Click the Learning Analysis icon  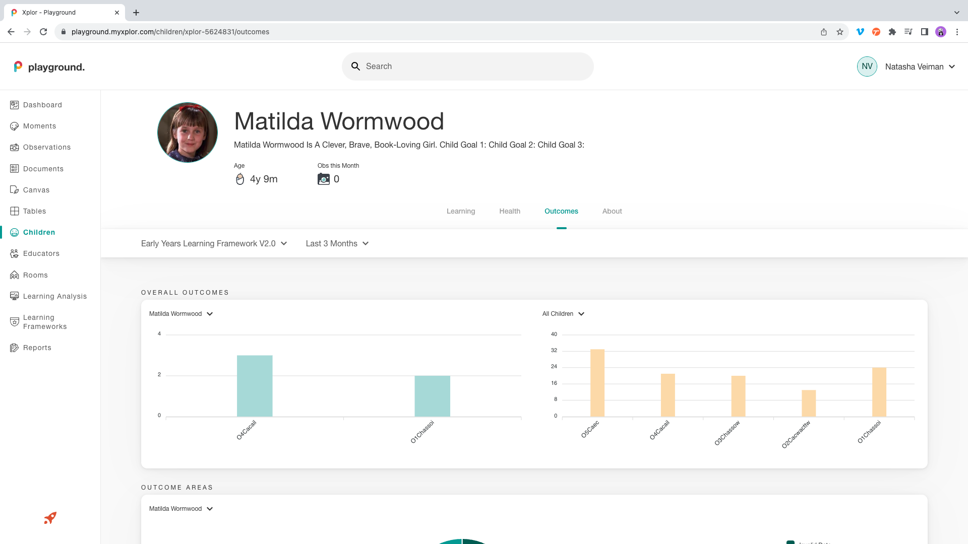point(15,296)
